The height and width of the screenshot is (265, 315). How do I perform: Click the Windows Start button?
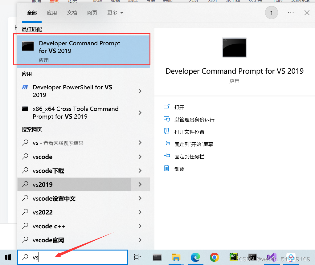8,257
